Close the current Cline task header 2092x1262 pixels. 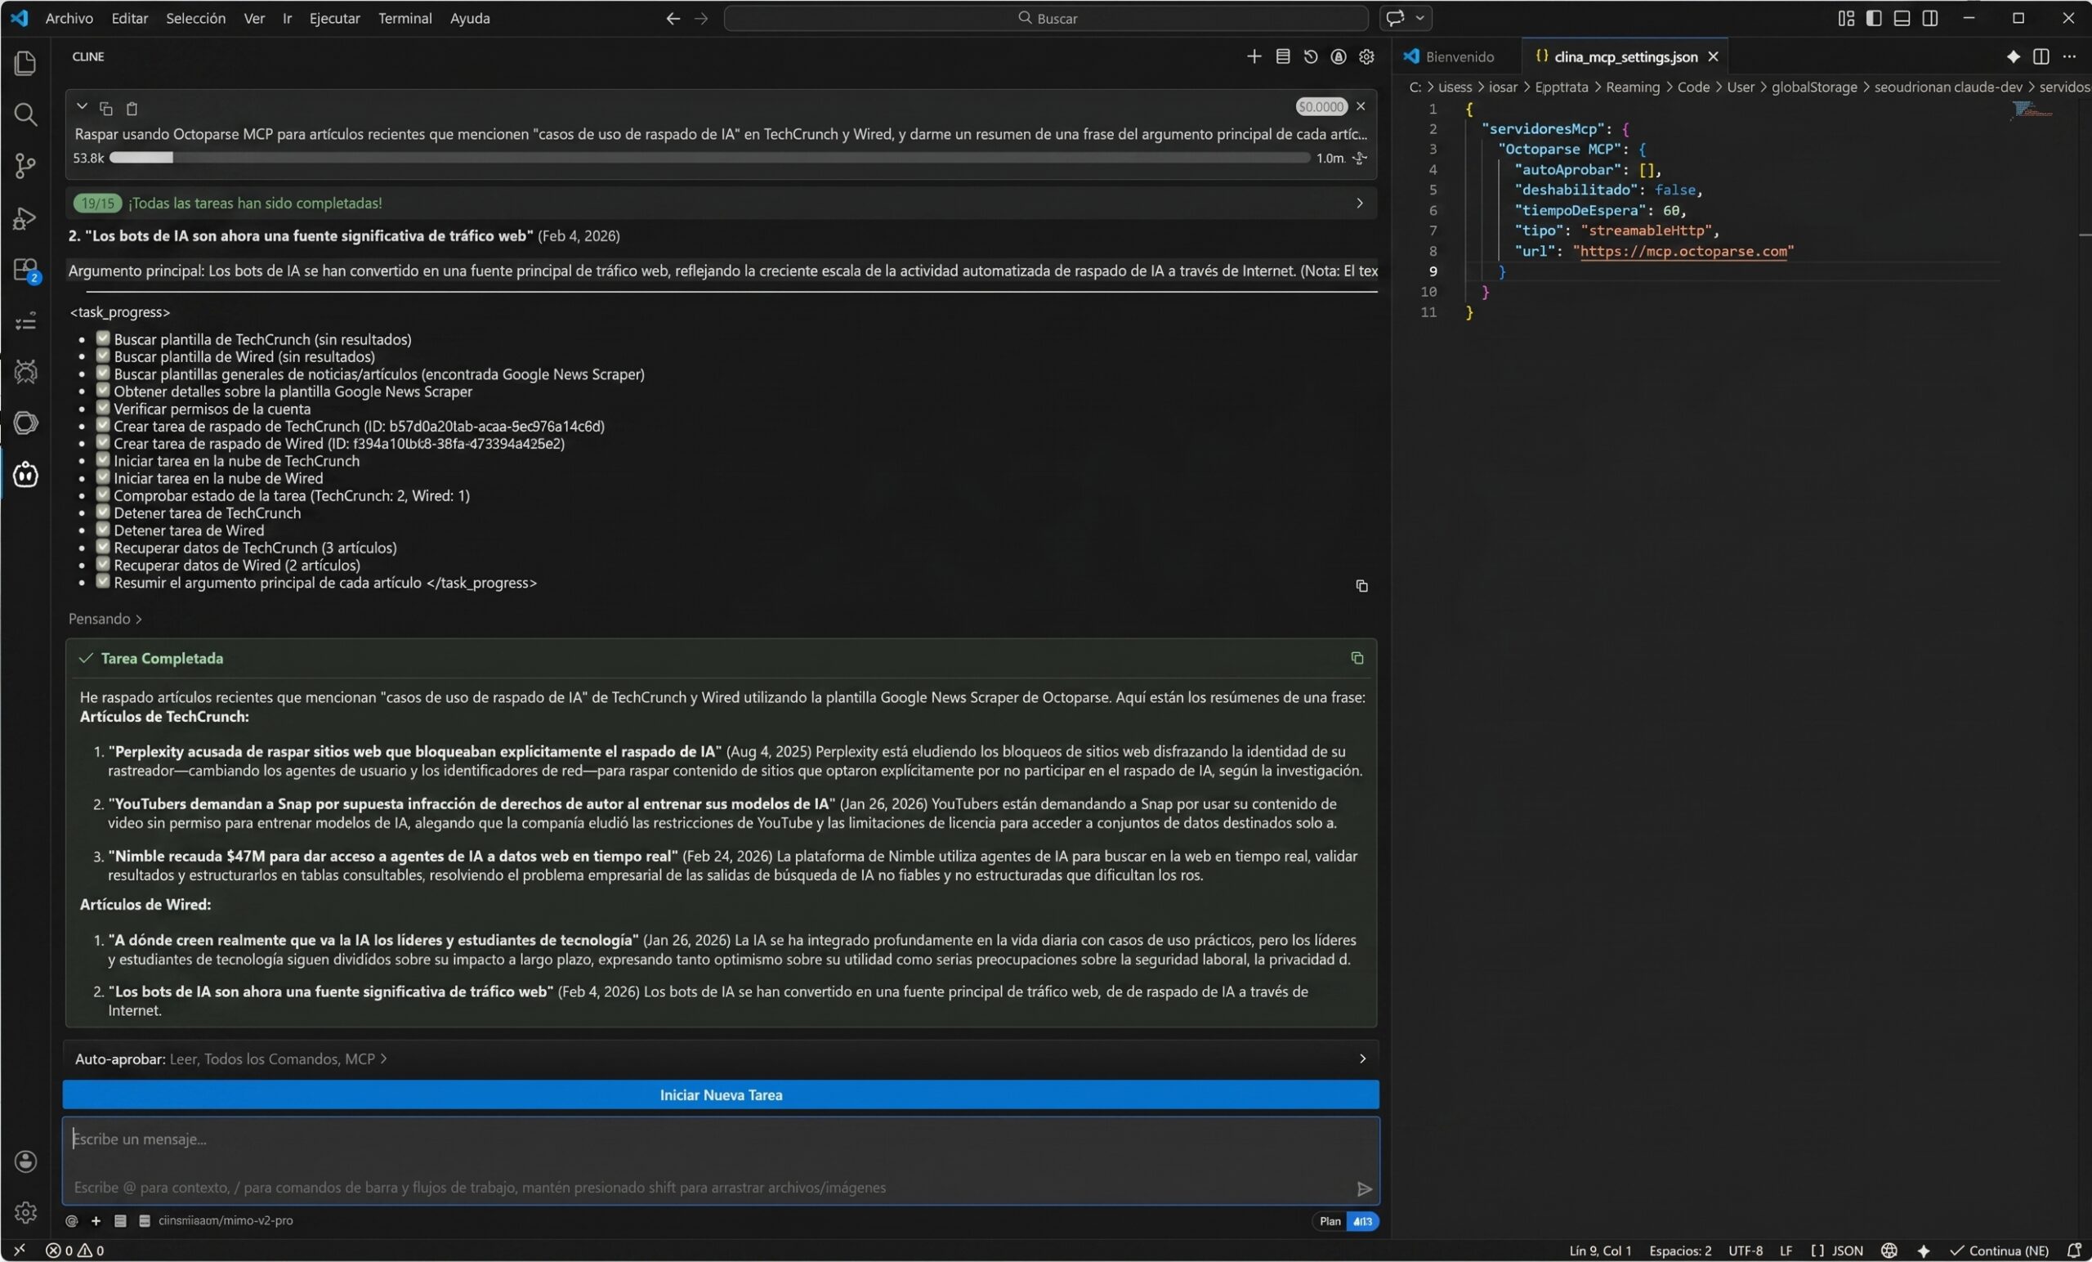[x=1361, y=106]
